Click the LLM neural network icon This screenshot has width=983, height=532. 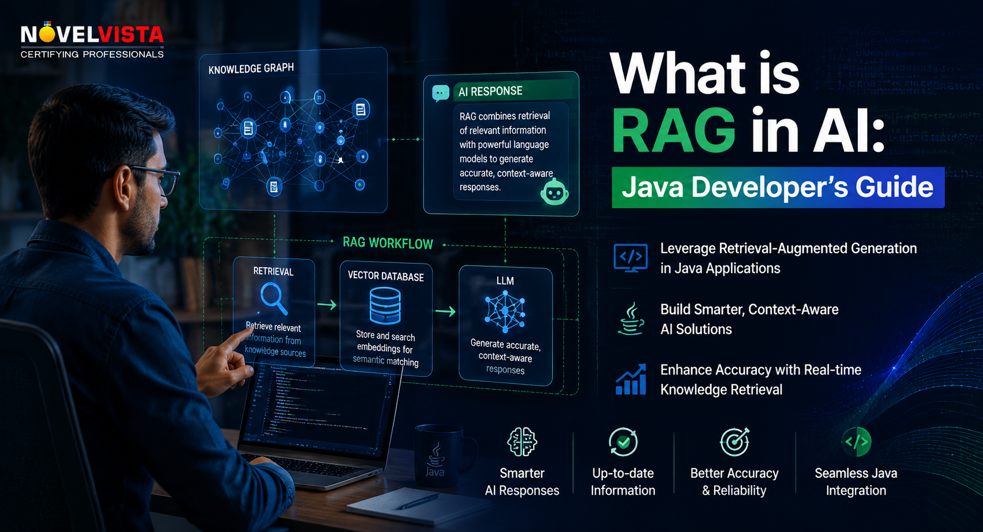505,312
